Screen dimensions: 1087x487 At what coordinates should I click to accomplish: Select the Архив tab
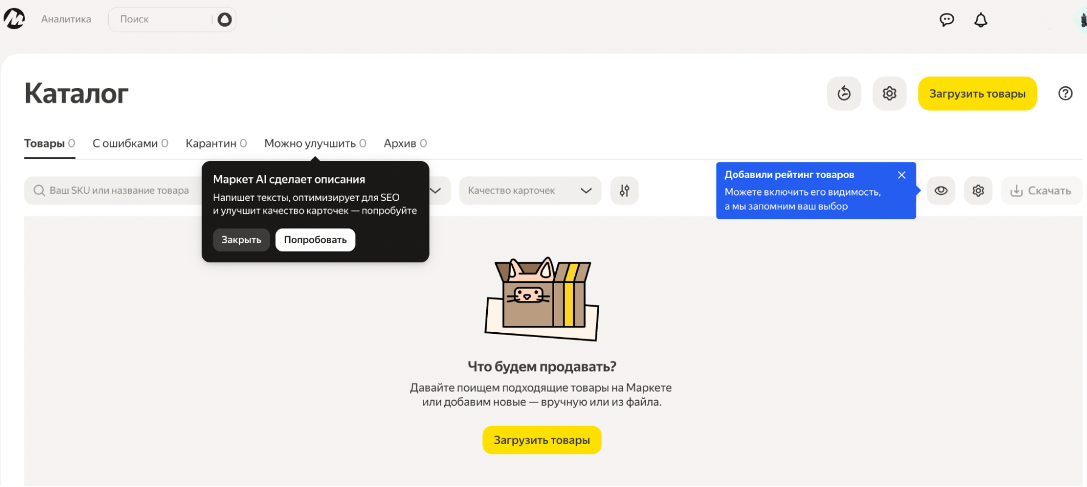405,143
